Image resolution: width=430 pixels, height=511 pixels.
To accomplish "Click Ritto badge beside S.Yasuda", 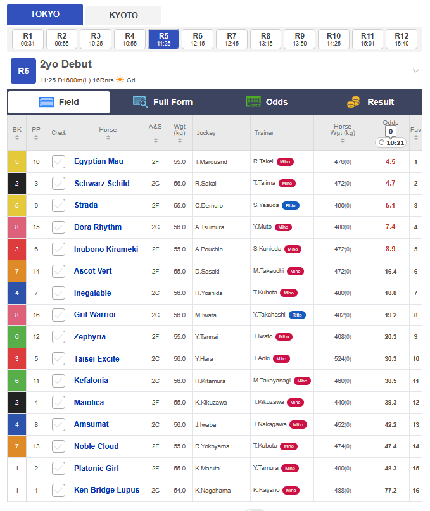I will click(291, 206).
